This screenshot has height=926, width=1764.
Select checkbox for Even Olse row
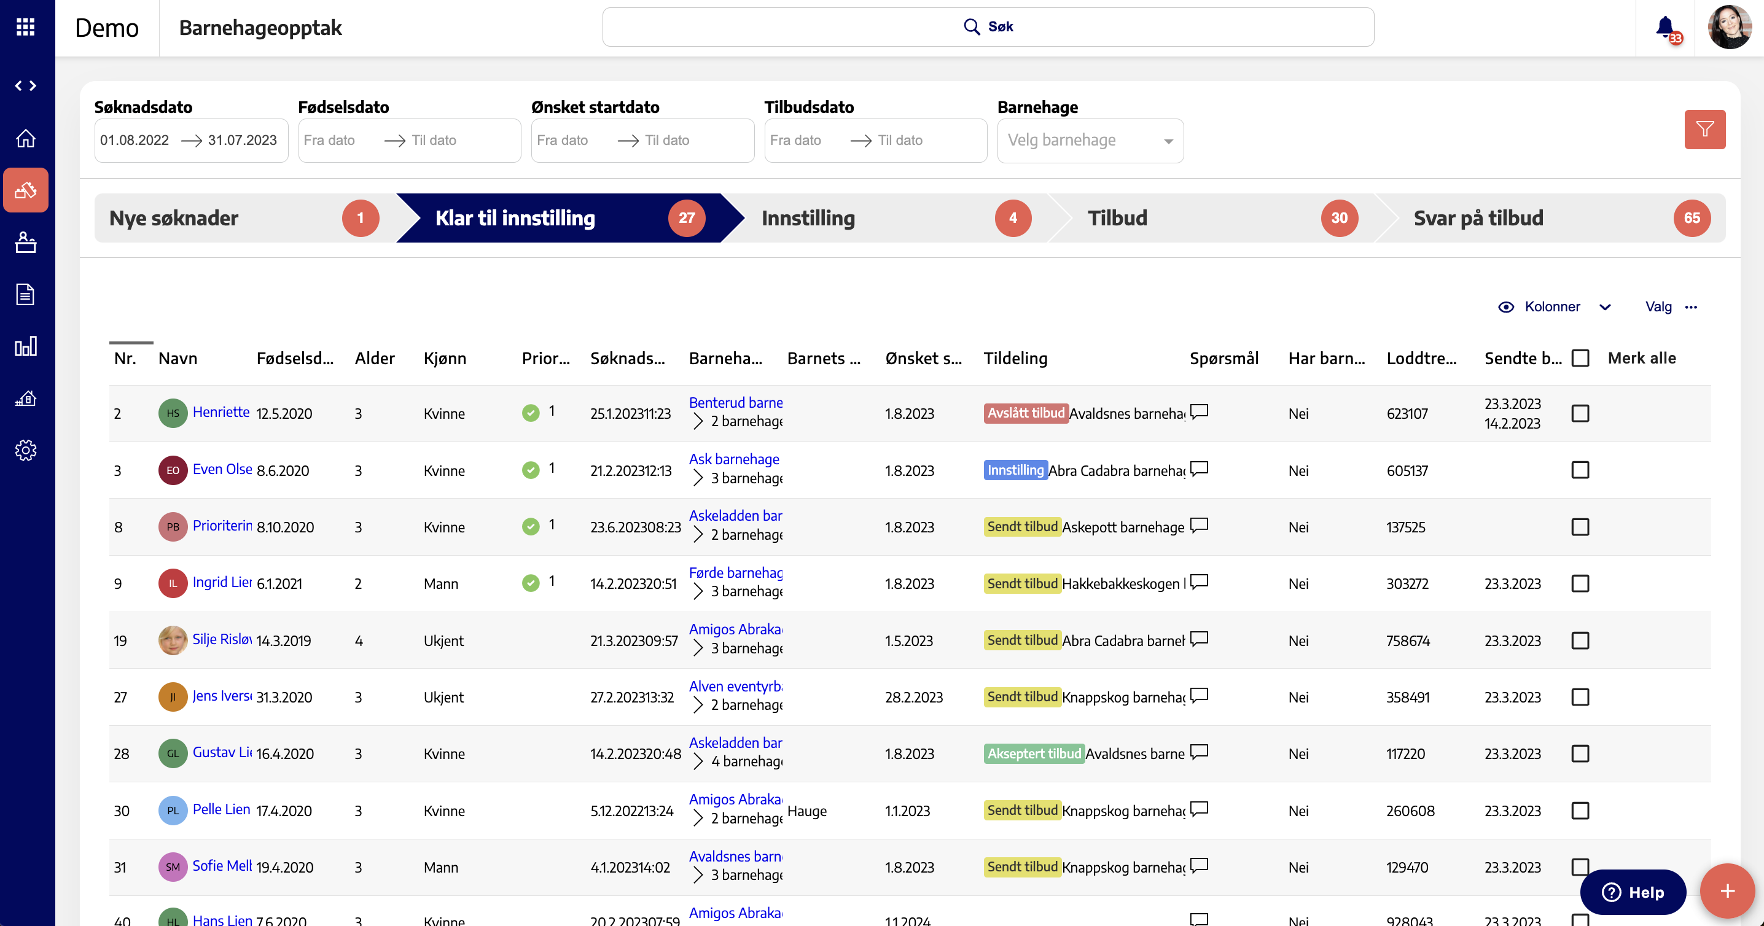[1580, 470]
